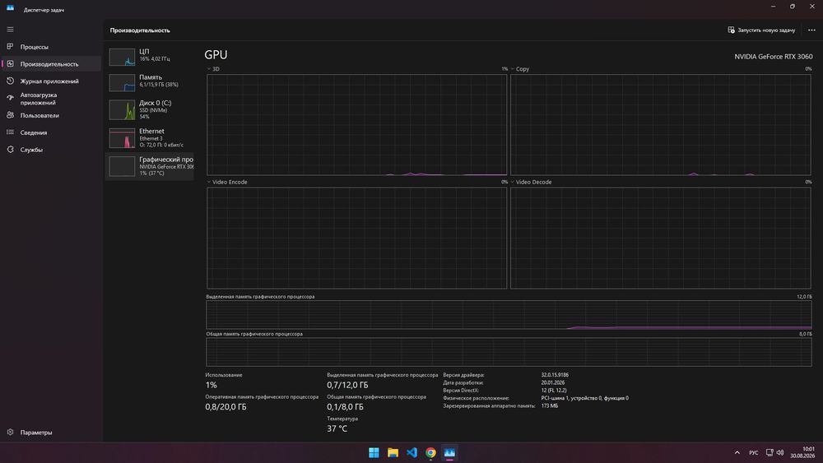Open the Video Decode graph dropdown
823x463 pixels.
(x=531, y=182)
